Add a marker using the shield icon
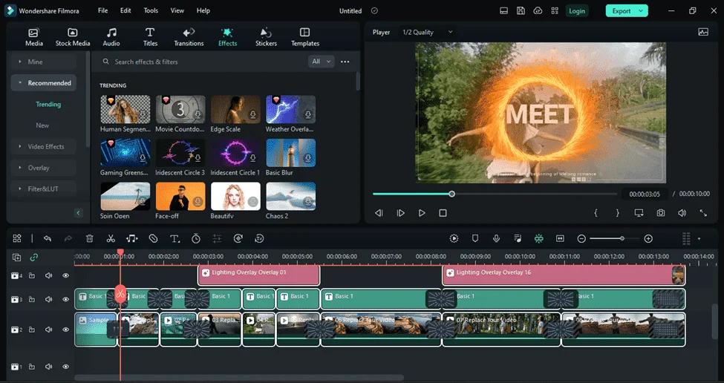The image size is (724, 383). pyautogui.click(x=475, y=238)
